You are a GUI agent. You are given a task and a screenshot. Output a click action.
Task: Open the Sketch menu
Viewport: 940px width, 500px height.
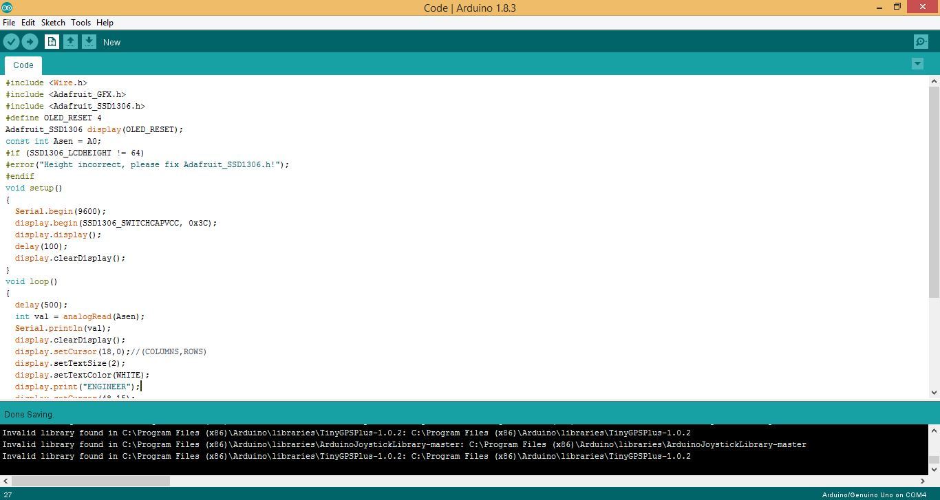click(53, 22)
